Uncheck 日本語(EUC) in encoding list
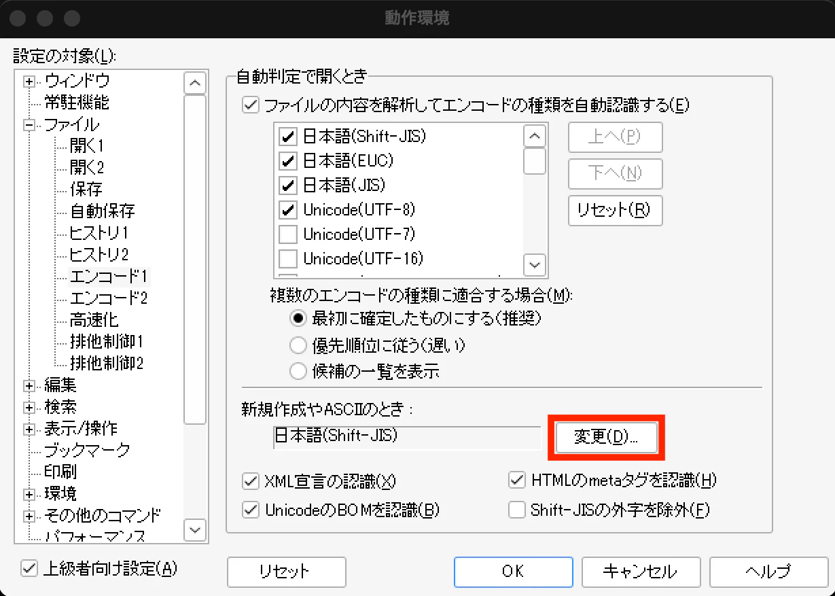 [x=289, y=161]
